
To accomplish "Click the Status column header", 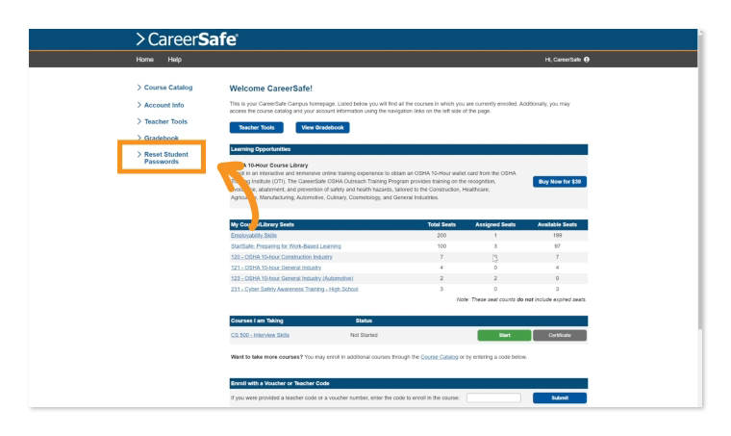I will [364, 321].
